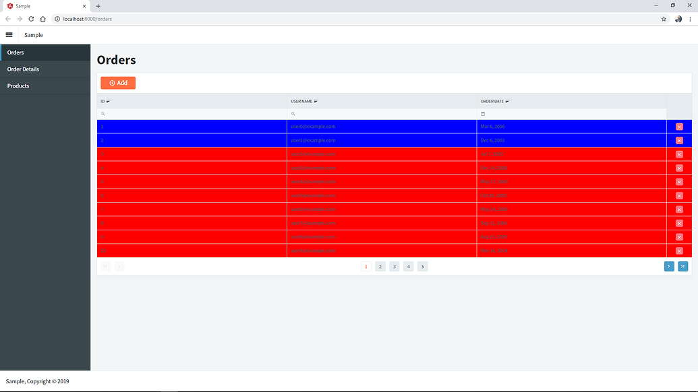
Task: Open the Chrome three-dot menu
Action: [x=689, y=19]
